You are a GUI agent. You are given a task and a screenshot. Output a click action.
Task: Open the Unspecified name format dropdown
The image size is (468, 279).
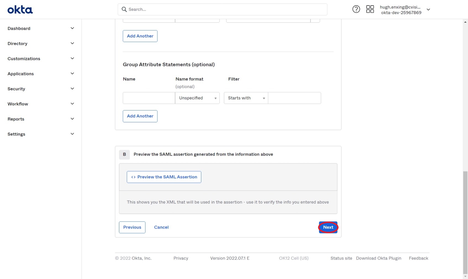click(197, 98)
